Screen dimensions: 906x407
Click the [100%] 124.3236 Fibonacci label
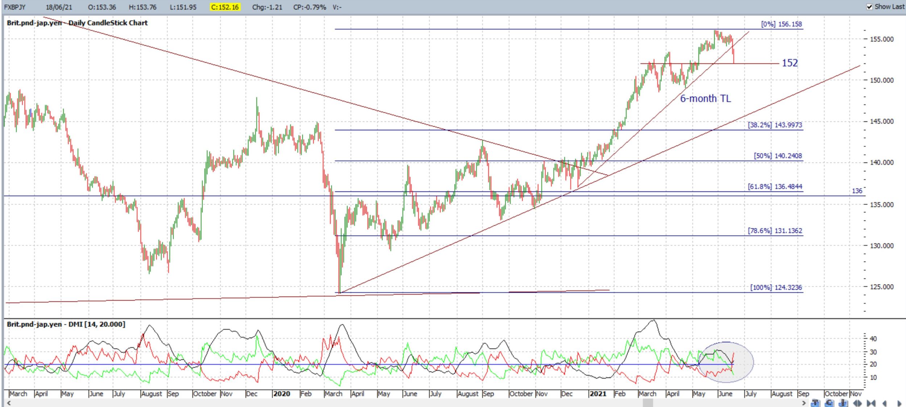776,287
